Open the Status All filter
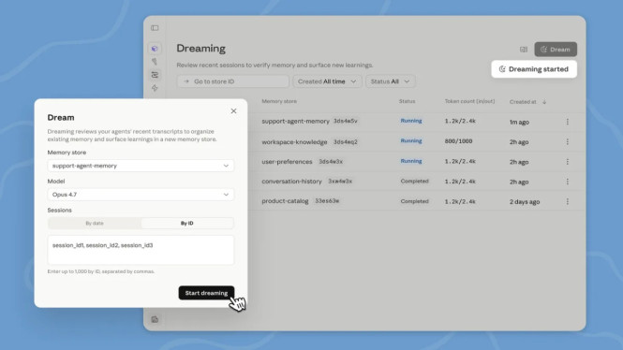 coord(390,81)
